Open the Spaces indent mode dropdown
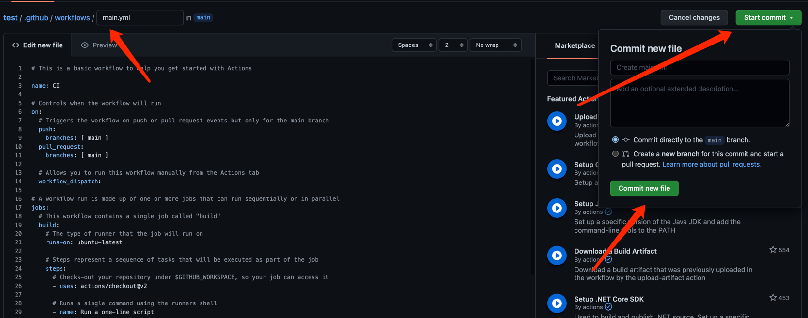The image size is (808, 318). point(414,45)
